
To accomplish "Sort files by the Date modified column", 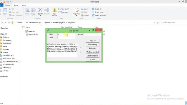I will click(66, 27).
